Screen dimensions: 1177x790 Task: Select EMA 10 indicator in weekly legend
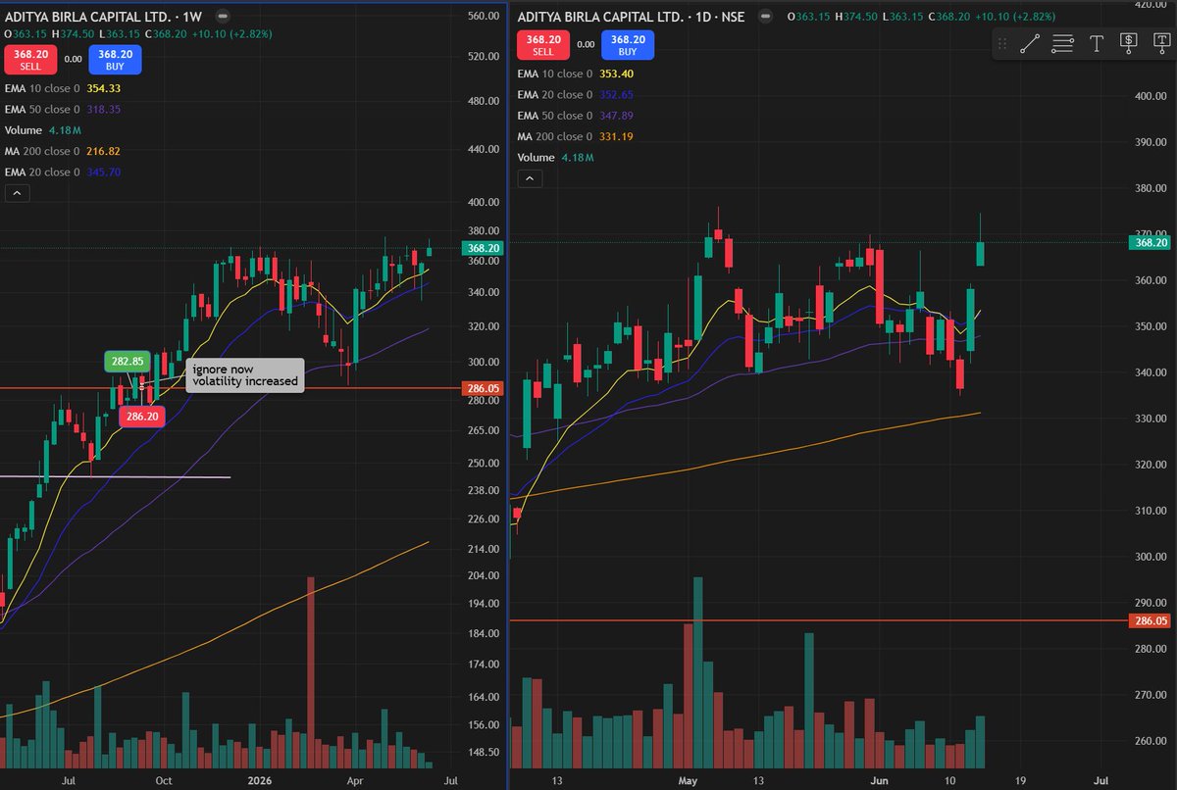62,88
